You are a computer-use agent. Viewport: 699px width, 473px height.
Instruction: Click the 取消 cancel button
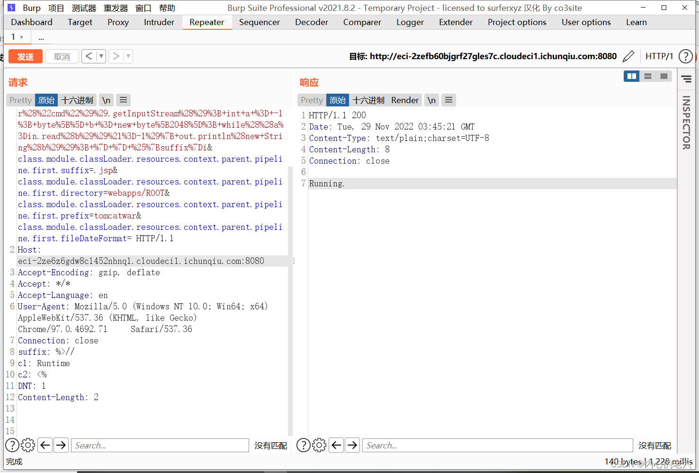[62, 56]
